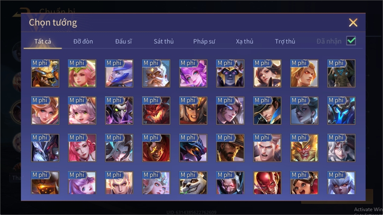The height and width of the screenshot is (215, 383).
Task: Close the Chọn tướng dialog
Action: coord(353,23)
